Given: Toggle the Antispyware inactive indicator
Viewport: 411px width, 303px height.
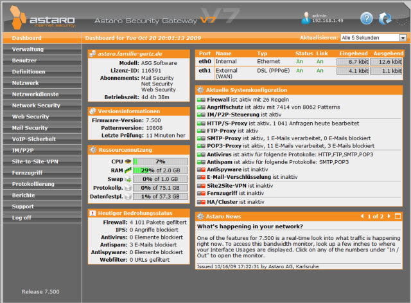Looking at the screenshot, I should (x=201, y=170).
